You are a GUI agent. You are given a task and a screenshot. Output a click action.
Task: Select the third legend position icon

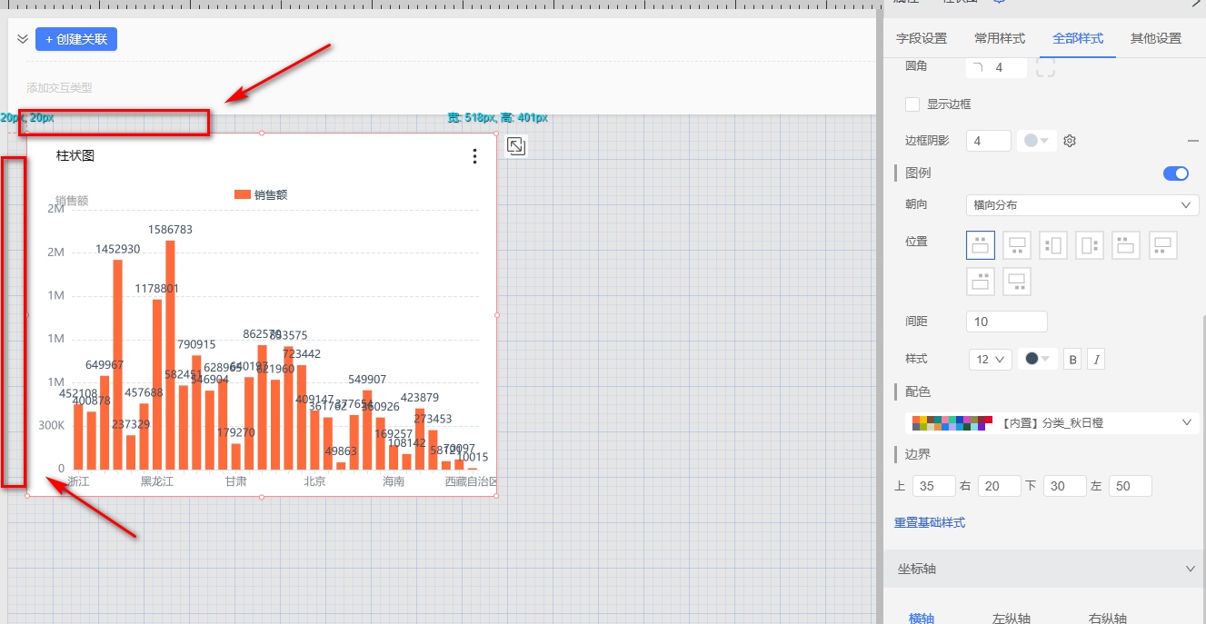pos(1052,245)
